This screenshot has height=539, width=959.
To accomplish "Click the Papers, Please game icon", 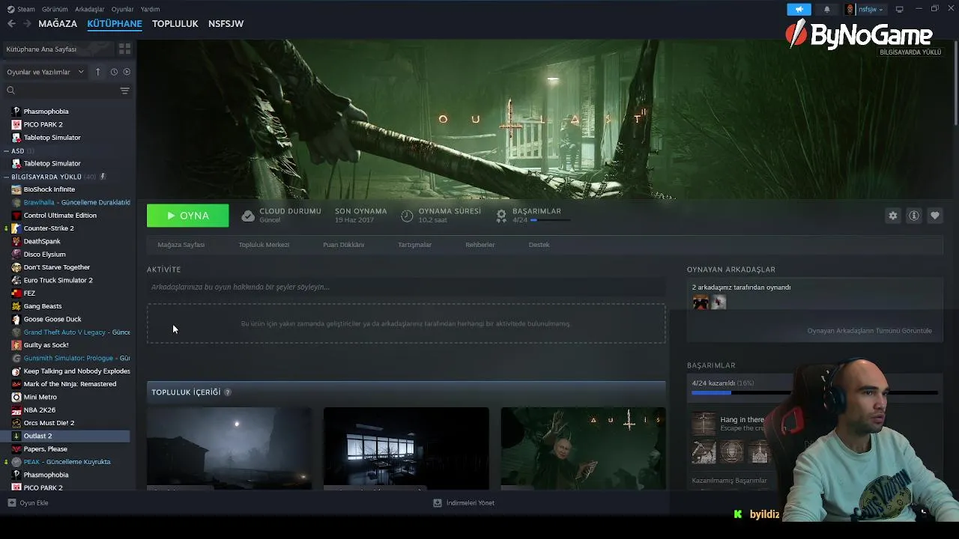I will pyautogui.click(x=16, y=449).
